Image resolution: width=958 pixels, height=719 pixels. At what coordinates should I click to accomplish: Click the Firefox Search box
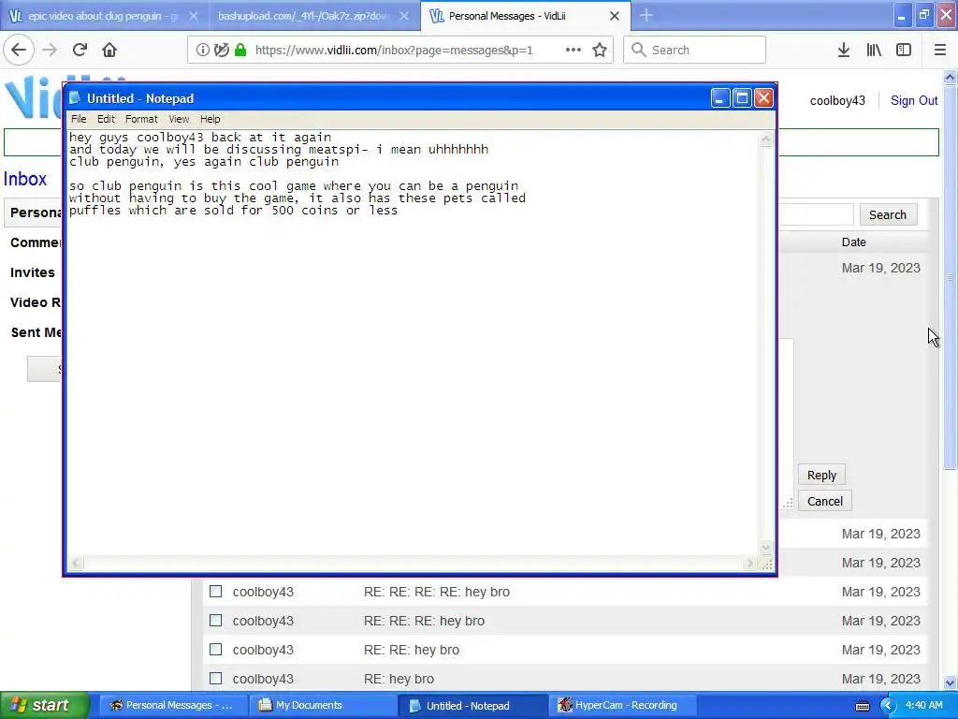click(x=695, y=50)
